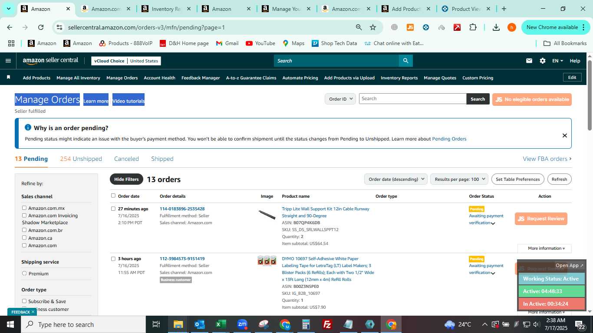Click the Set Table Preferences button

tap(517, 179)
